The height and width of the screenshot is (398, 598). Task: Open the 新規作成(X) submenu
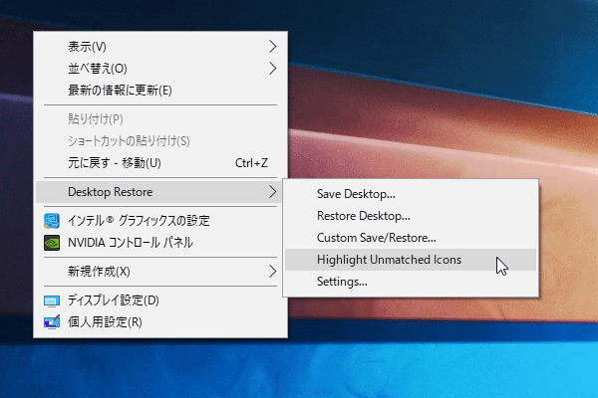coord(160,272)
